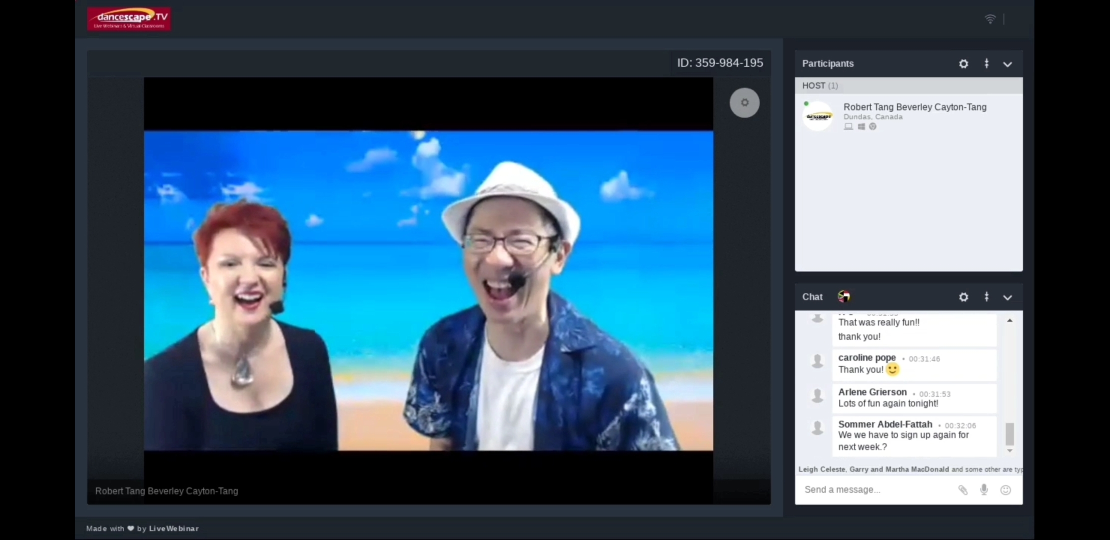Collapse the Participants panel chevron
The height and width of the screenshot is (540, 1110).
[1007, 64]
